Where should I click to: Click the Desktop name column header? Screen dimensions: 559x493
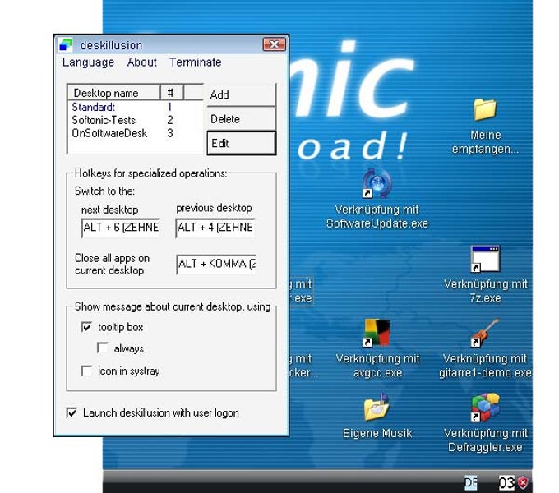(114, 93)
